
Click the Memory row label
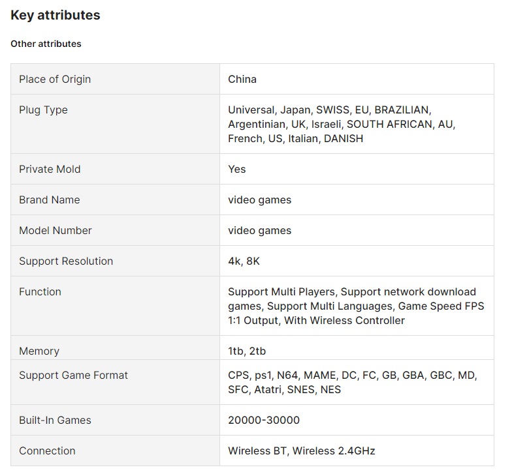point(39,351)
